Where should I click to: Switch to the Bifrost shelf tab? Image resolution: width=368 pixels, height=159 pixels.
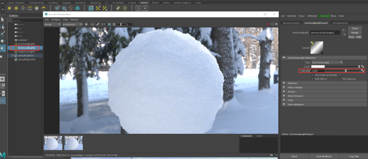[x=155, y=2]
